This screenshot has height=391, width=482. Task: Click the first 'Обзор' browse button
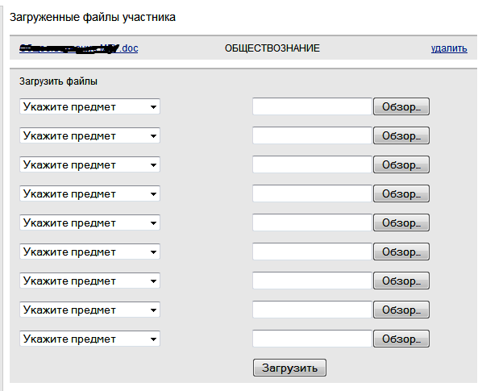tap(401, 106)
